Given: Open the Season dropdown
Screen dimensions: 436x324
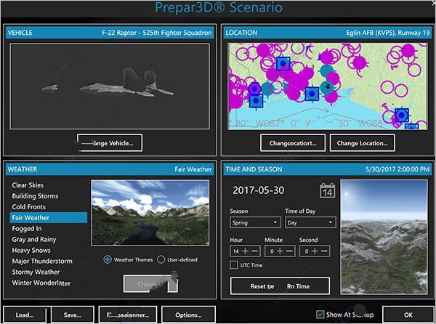Looking at the screenshot, I should point(255,222).
